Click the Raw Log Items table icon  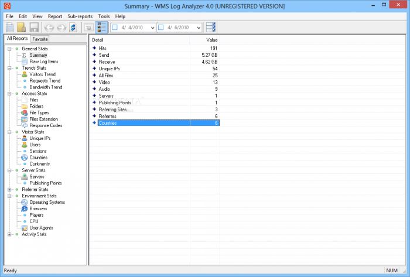tap(25, 61)
